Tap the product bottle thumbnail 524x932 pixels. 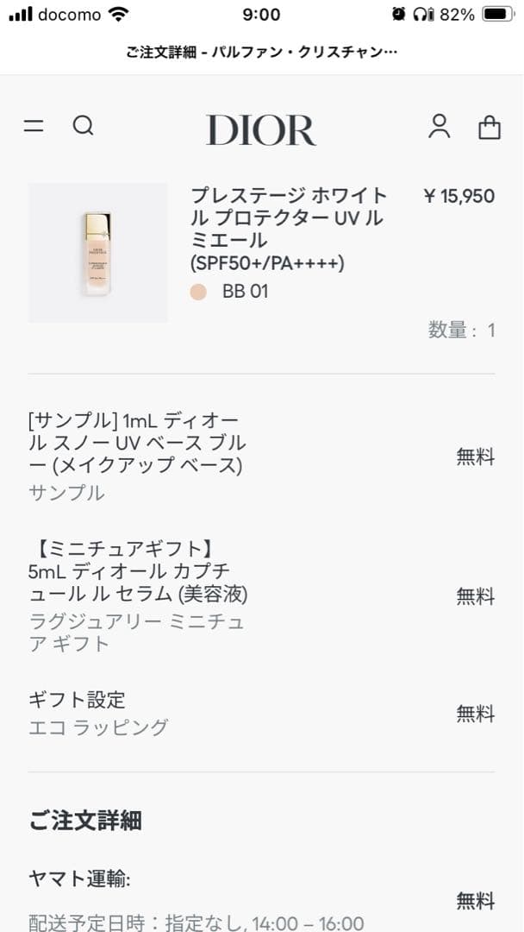(x=97, y=250)
